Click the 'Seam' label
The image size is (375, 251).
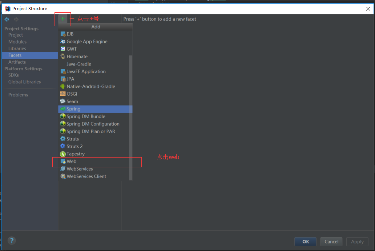point(72,101)
